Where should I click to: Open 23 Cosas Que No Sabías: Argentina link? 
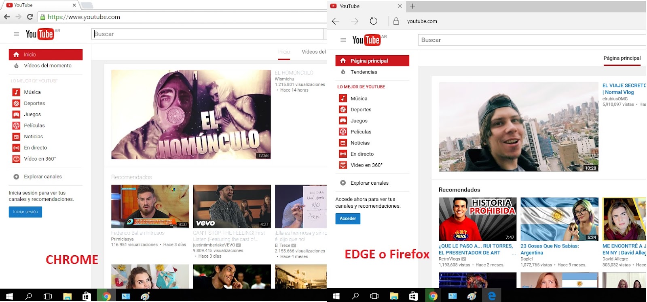pyautogui.click(x=550, y=249)
